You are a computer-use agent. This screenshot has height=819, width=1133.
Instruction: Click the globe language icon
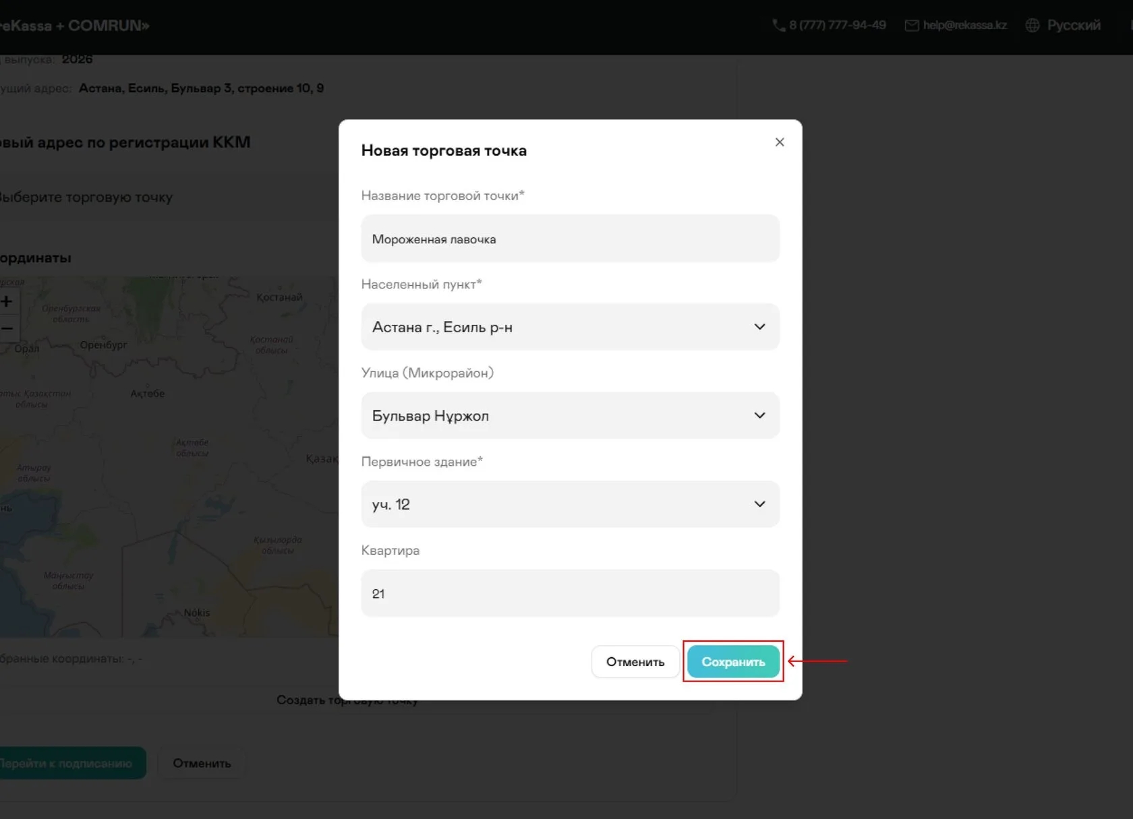tap(1033, 26)
